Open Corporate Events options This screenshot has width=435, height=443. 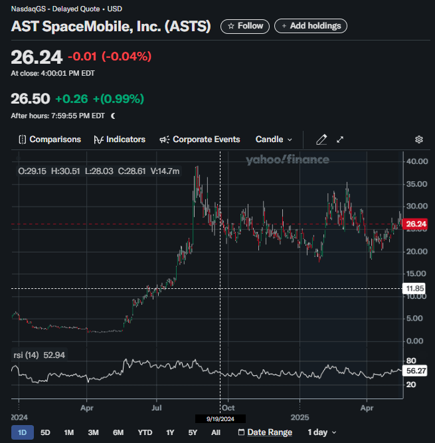click(200, 139)
